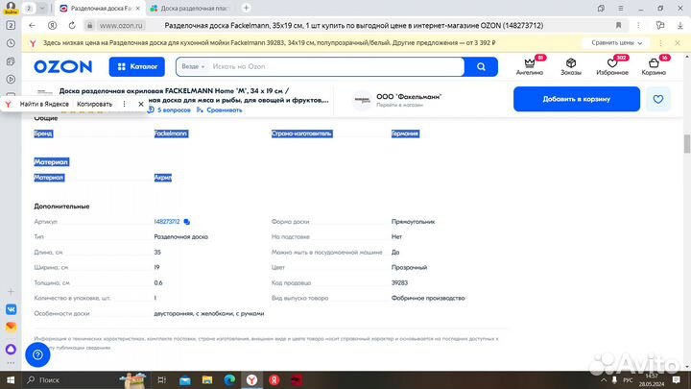Open mail icon in browser sidebar
691x389 pixels.
click(x=11, y=327)
